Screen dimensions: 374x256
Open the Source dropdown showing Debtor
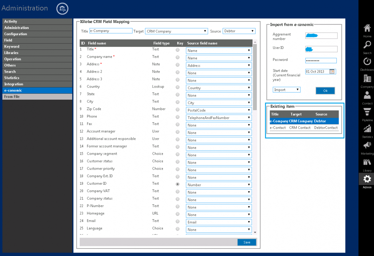[x=239, y=31]
